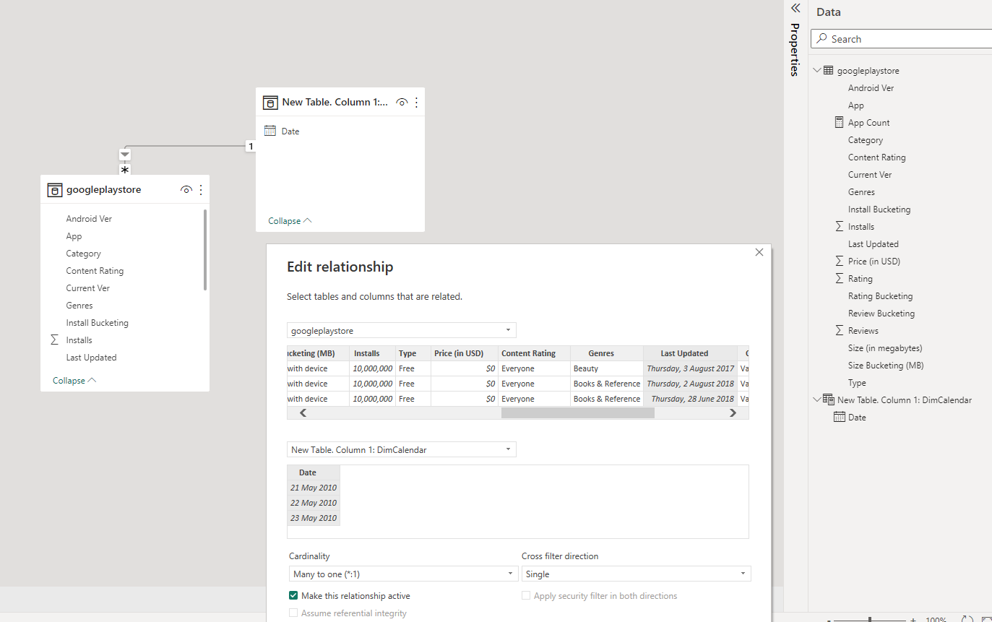This screenshot has width=992, height=622.
Task: Select Genres column header in preview
Action: pyautogui.click(x=606, y=353)
